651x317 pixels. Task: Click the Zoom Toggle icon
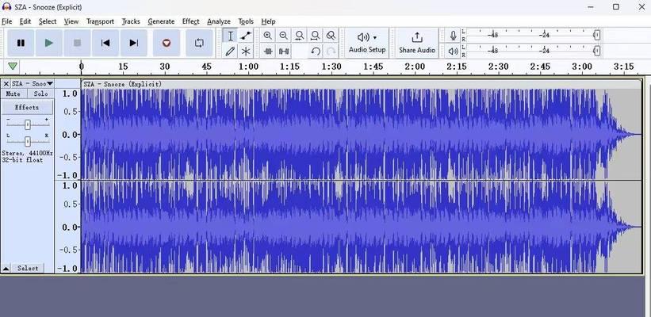click(331, 36)
